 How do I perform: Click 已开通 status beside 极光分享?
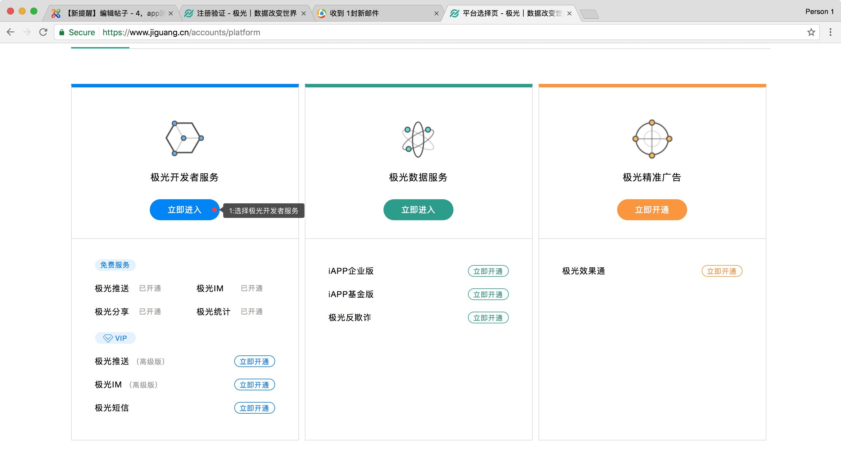point(150,312)
